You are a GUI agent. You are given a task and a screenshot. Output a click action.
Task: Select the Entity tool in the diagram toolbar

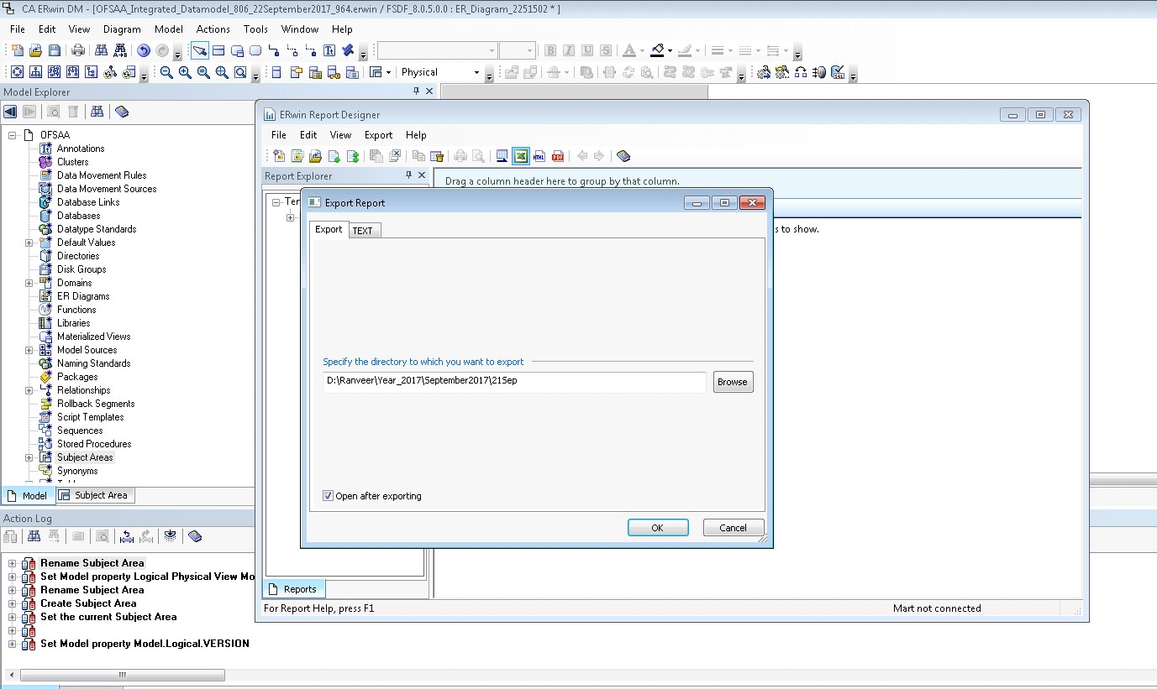[218, 50]
